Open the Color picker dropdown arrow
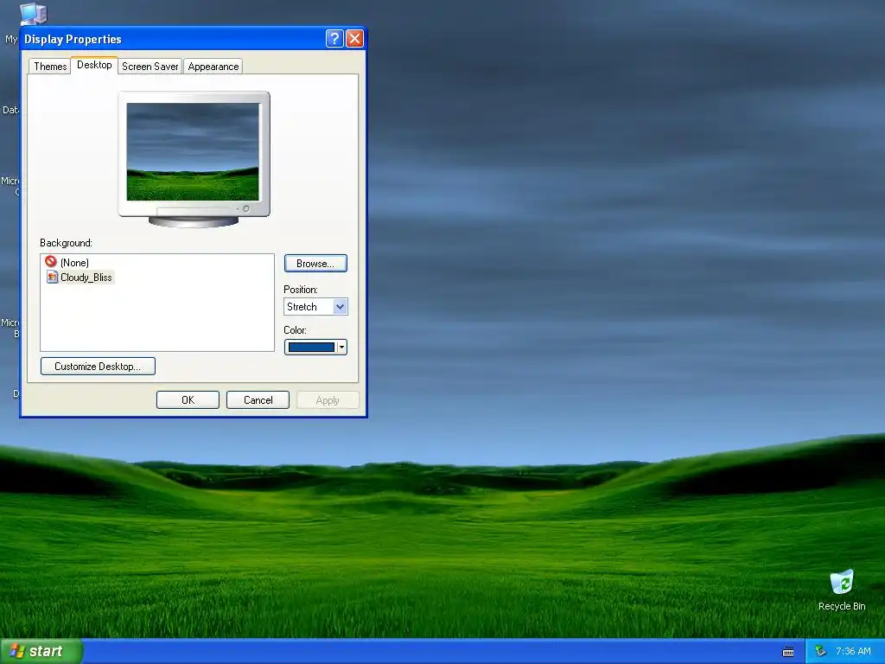Screen dimensions: 885x664 (341, 348)
